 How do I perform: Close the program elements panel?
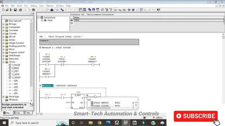tap(33, 13)
